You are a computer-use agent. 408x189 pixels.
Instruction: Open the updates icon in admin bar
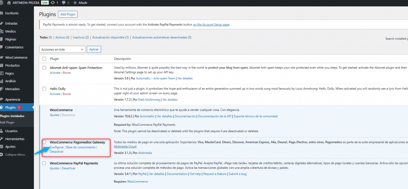click(x=53, y=2)
